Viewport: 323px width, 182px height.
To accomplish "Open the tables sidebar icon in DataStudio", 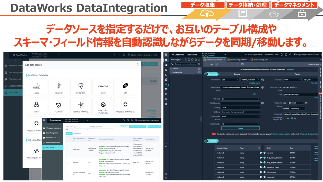I will [x=166, y=89].
